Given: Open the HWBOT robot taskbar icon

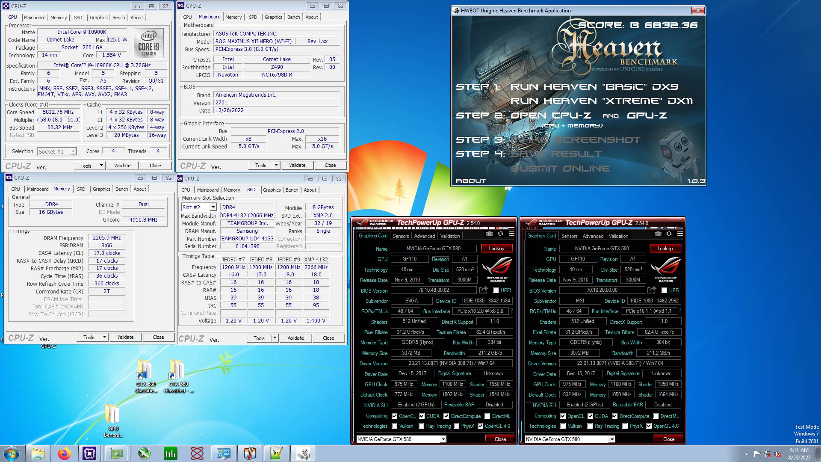Looking at the screenshot, I should [304, 453].
